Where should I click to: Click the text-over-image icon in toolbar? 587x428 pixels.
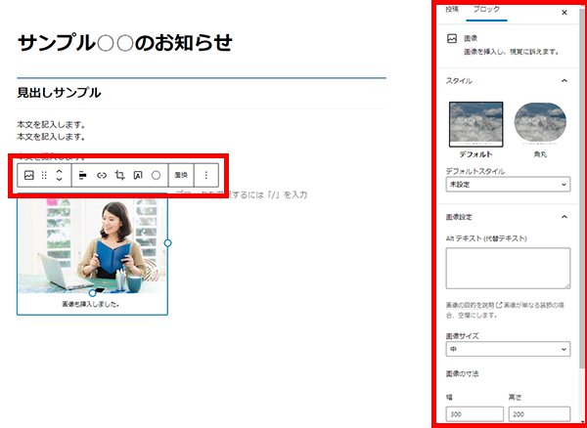(x=138, y=176)
